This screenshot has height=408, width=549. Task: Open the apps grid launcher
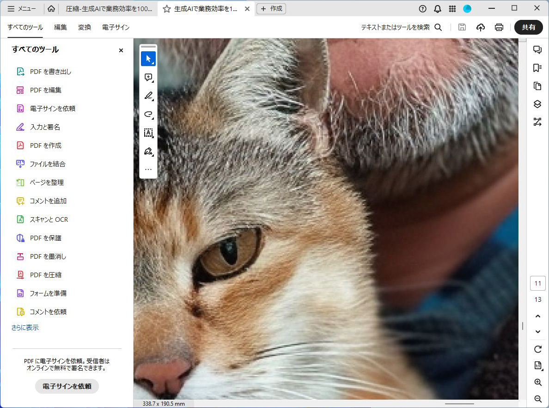452,9
